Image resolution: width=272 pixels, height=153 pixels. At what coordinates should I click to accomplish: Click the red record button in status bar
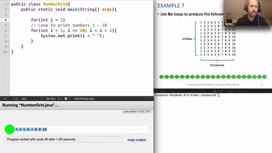click(x=151, y=99)
